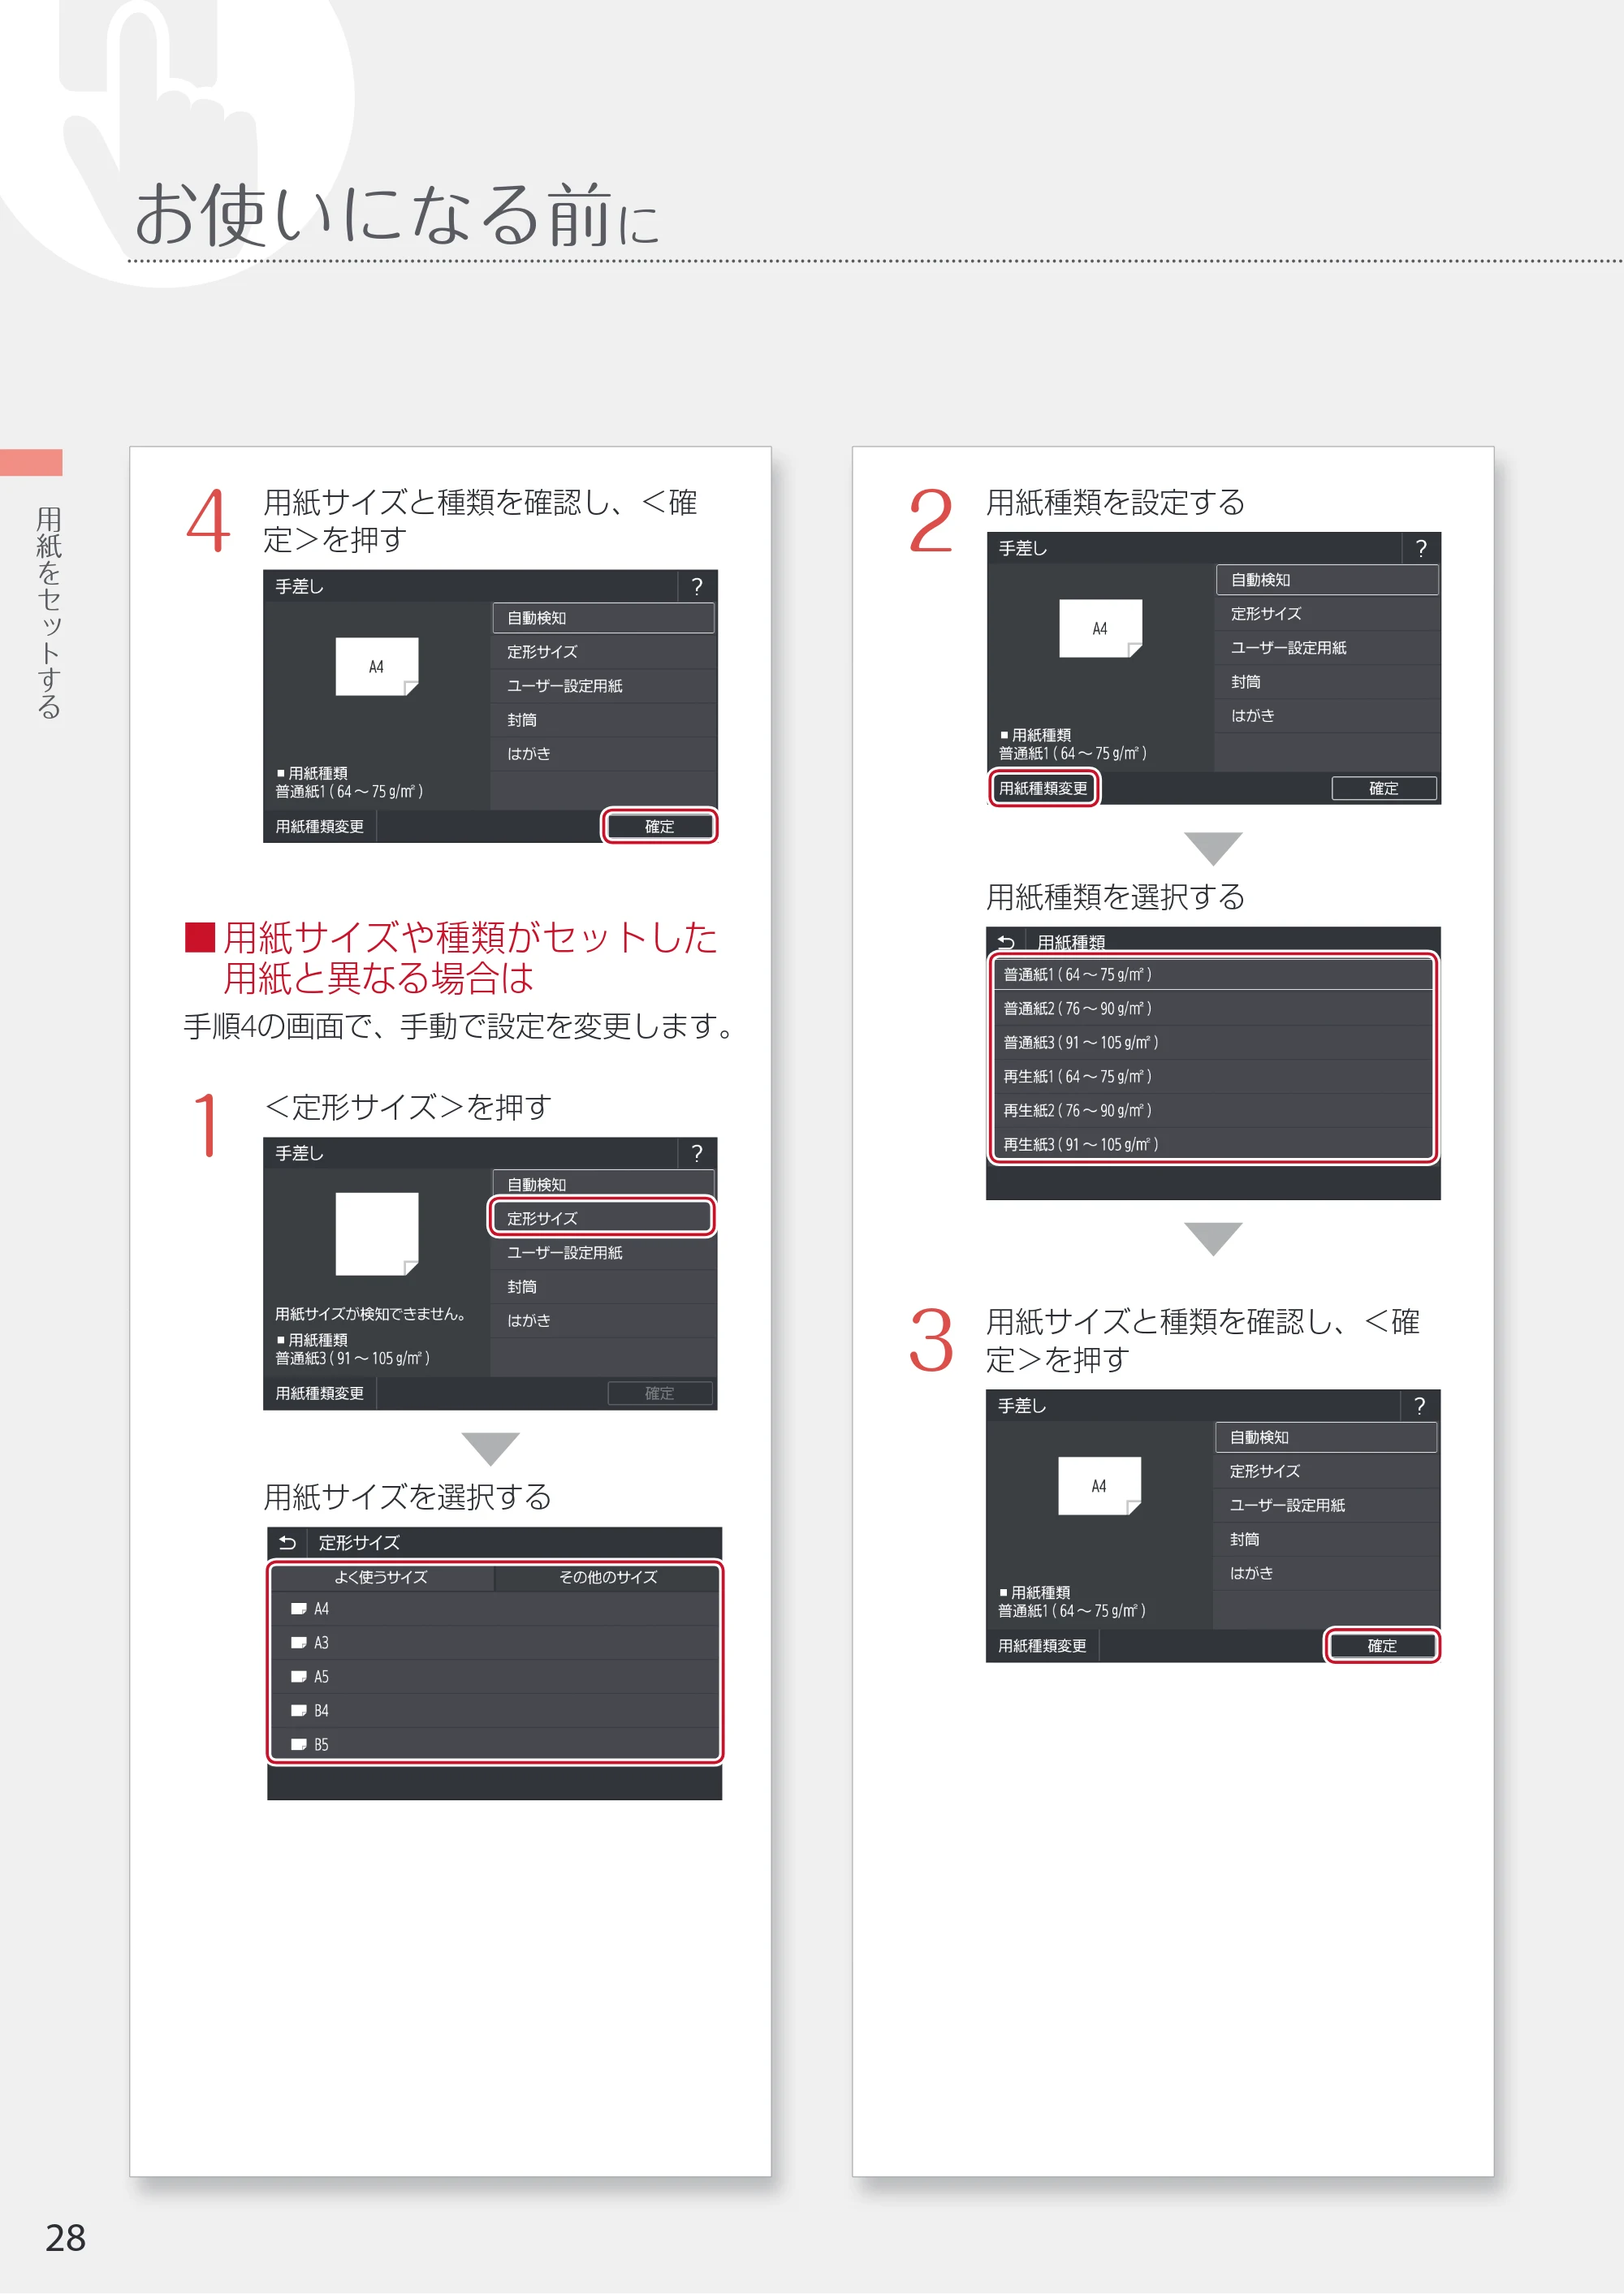Tap the ? help icon in step 3 screen
The height and width of the screenshot is (2294, 1624).
click(x=1420, y=1406)
